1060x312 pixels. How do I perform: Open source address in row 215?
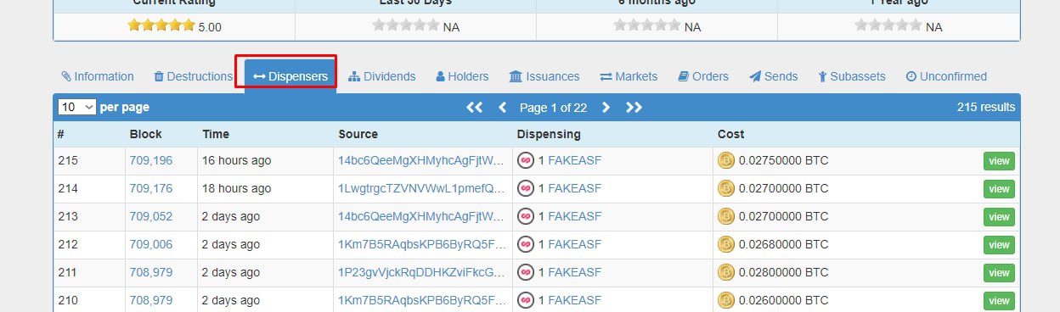coord(421,160)
